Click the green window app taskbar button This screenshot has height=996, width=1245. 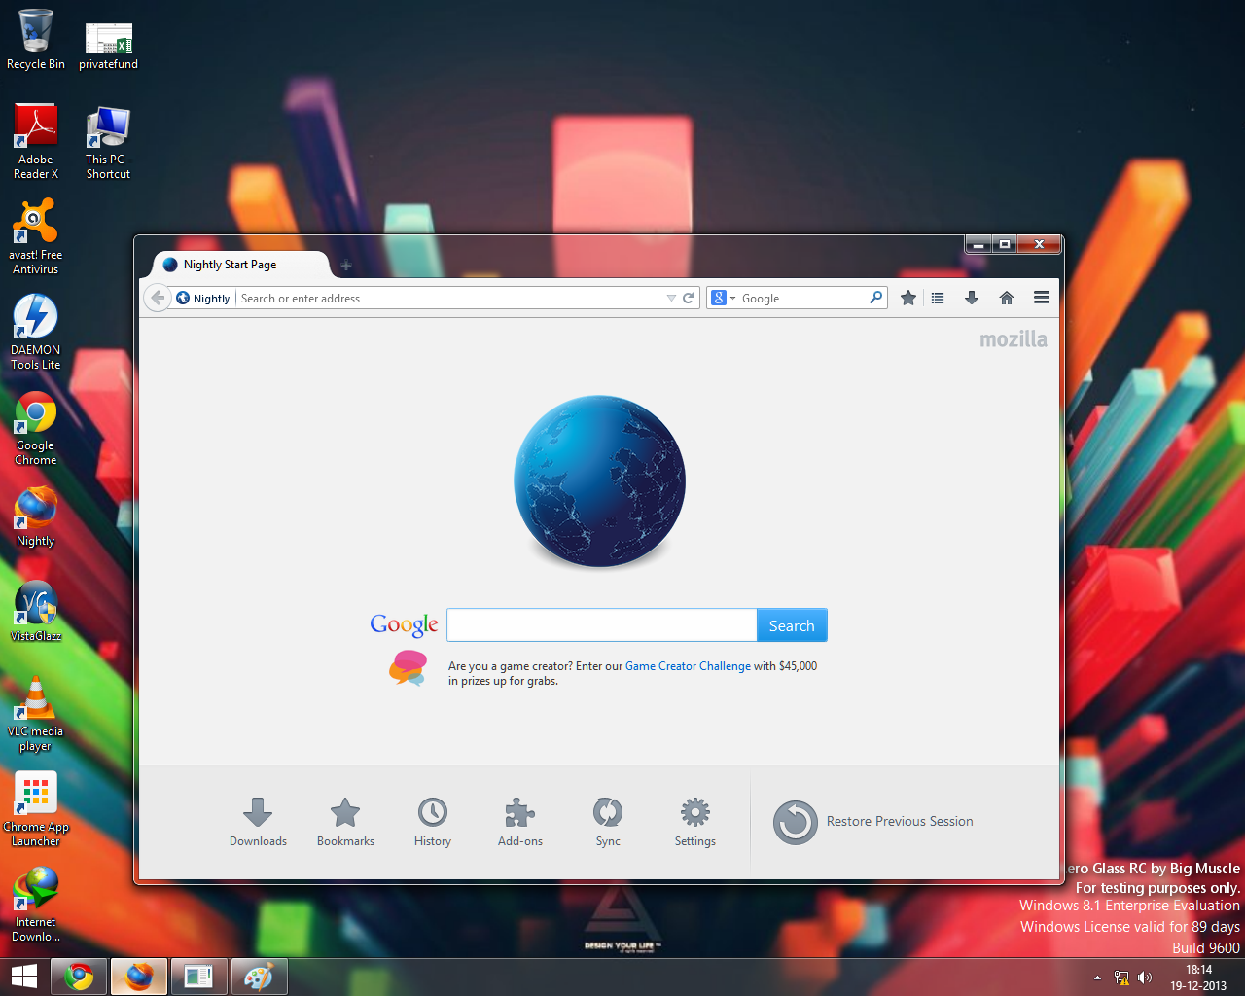point(198,977)
